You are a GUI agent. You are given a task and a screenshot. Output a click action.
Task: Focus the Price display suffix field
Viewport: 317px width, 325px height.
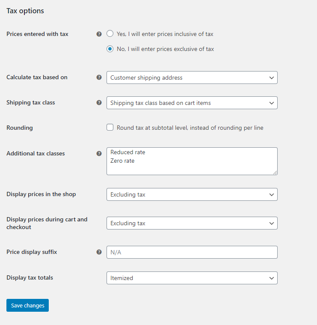coord(192,252)
